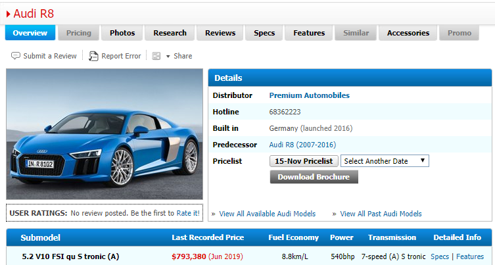Click the Detailed Info column header
This screenshot has width=495, height=265.
coord(457,237)
